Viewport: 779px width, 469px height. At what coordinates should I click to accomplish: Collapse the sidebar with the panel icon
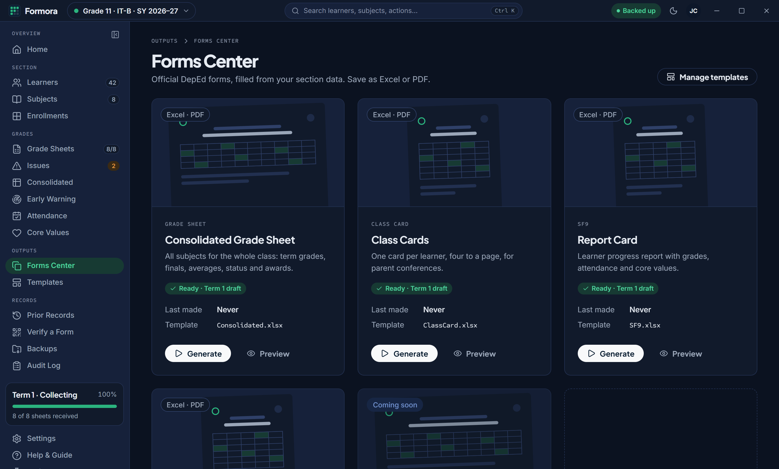click(x=115, y=34)
